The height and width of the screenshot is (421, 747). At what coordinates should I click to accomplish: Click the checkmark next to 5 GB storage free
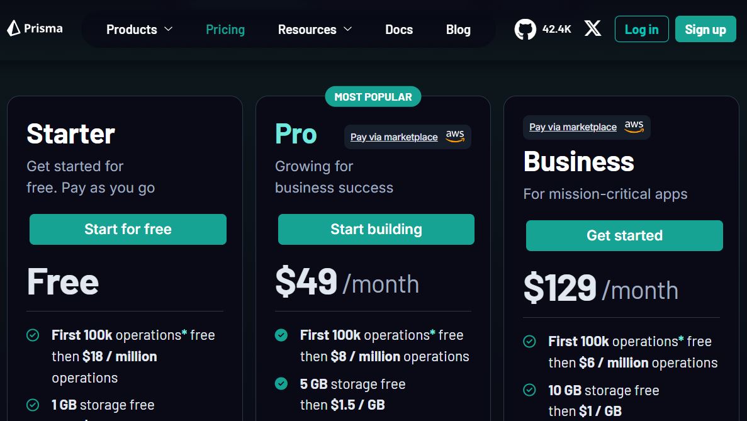pyautogui.click(x=281, y=385)
